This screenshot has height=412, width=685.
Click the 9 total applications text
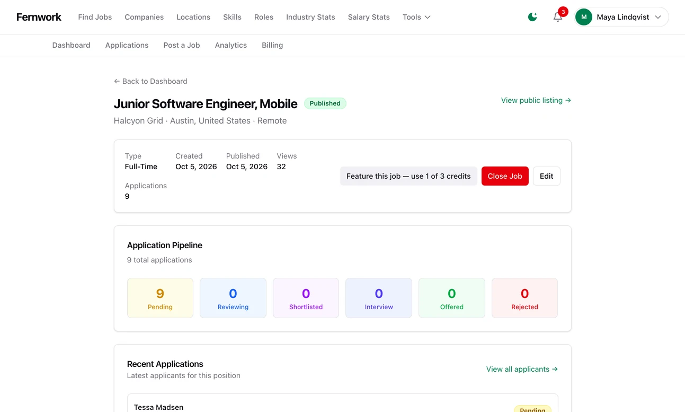click(159, 260)
